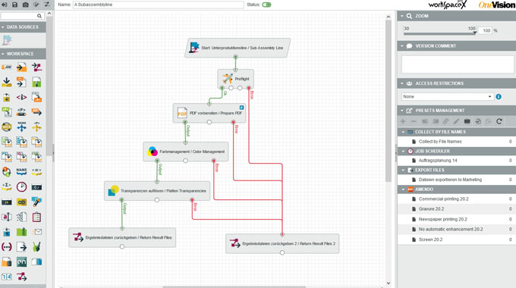Select the clipboard checklist module icon
516x288 pixels.
click(x=36, y=217)
